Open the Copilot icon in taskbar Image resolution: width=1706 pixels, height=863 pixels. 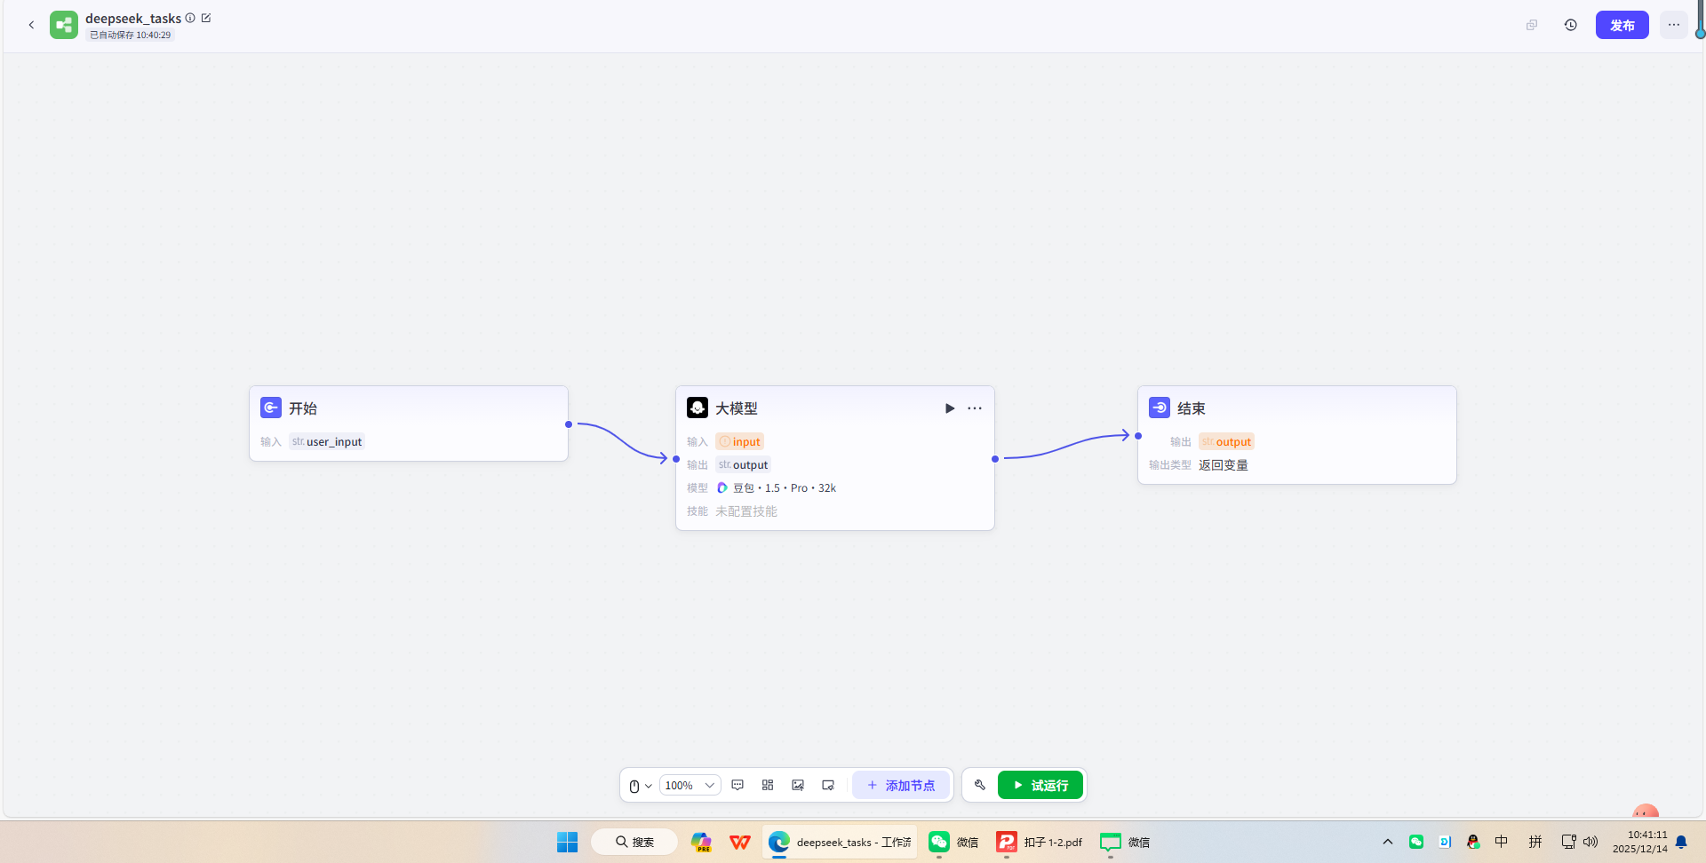pos(701,842)
